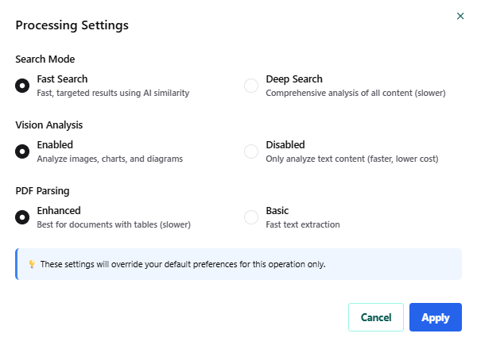Screen dimensions: 477x341
Task: Click the override preferences info banner
Action: click(x=238, y=264)
